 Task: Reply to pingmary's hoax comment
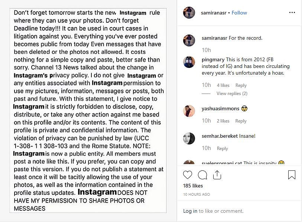tap(241, 85)
